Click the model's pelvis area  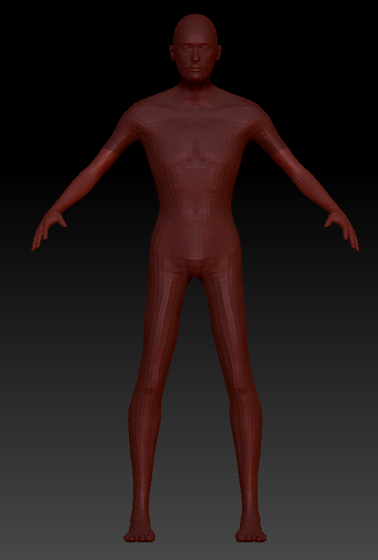195,250
